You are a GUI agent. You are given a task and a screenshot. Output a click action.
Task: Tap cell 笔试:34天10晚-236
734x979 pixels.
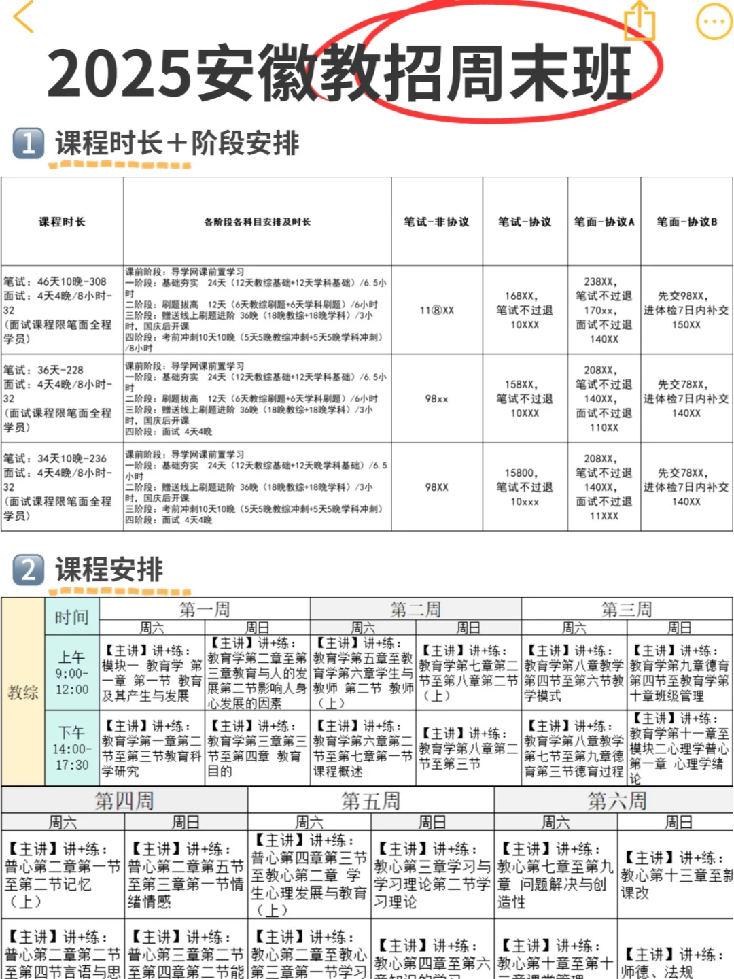point(62,487)
